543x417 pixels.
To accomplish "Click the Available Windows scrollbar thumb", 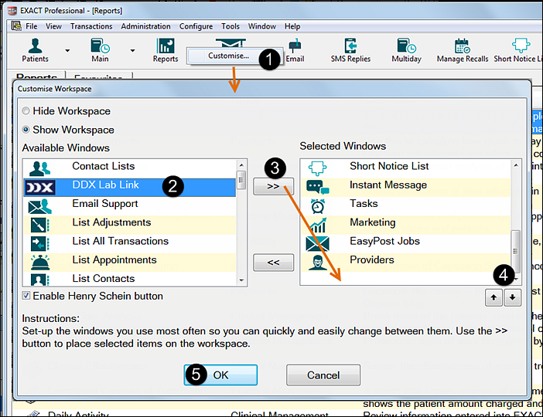I will pos(241,180).
